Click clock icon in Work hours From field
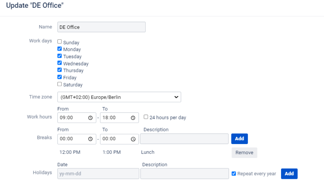 click(90, 118)
